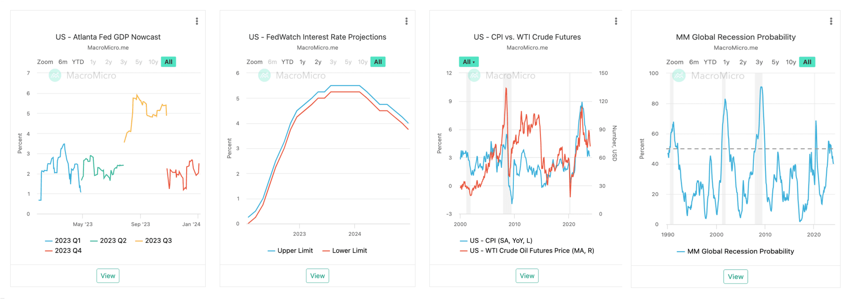849x299 pixels.
Task: Click the blue color marker next to 2023 Q1
Action: tap(50, 240)
